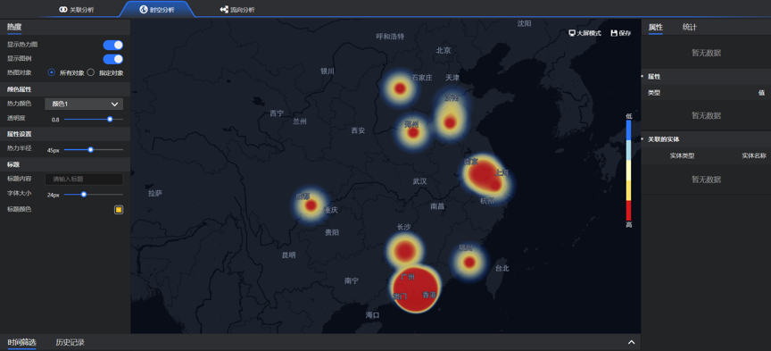The image size is (771, 351).
Task: Switch to the 统计 tab
Action: 690,28
